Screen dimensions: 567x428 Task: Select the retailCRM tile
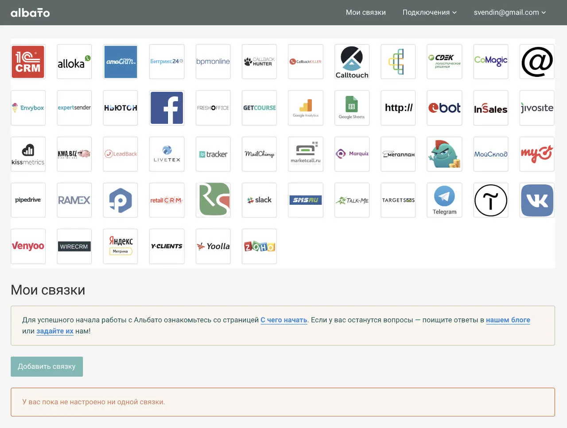[167, 200]
